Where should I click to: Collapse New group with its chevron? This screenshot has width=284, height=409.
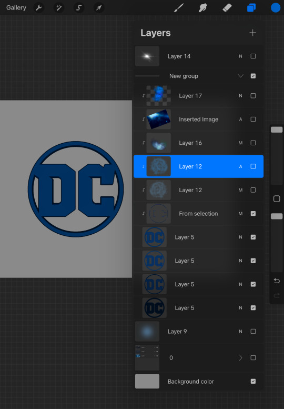240,76
